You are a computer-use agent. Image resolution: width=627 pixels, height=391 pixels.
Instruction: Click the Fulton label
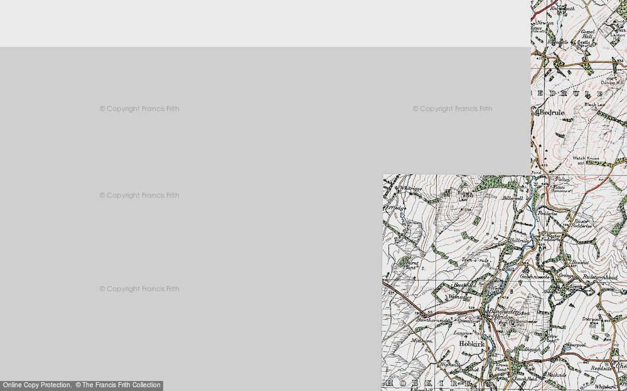click(562, 180)
